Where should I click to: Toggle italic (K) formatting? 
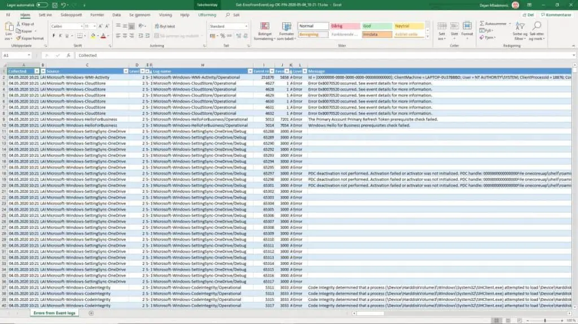[60, 35]
